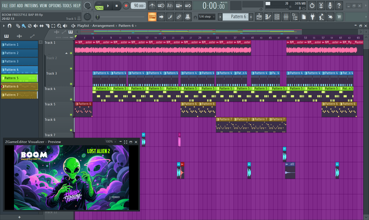Toggle the playlist snap magnet
Screen dimensions: 369x220
tap(10, 26)
